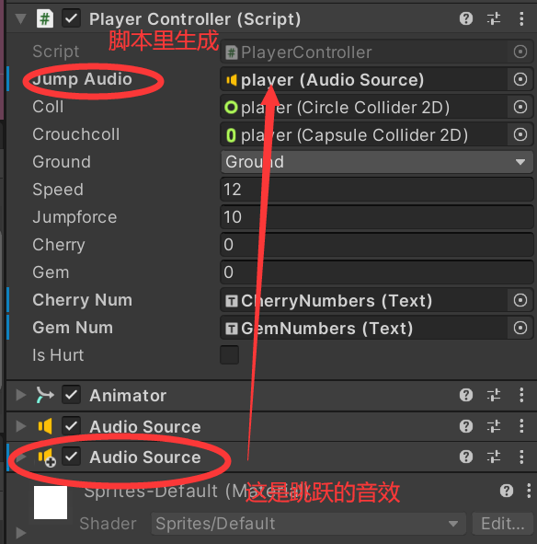The width and height of the screenshot is (537, 544).
Task: Open Animator component more options menu
Action: [x=521, y=395]
